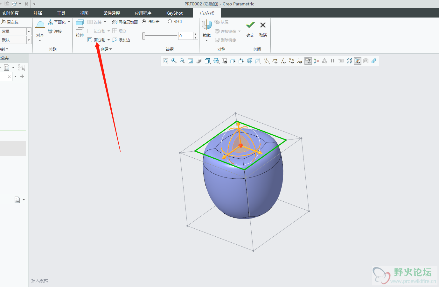Click the tree columns hidden-eye icon
439x287 pixels.
point(21,68)
